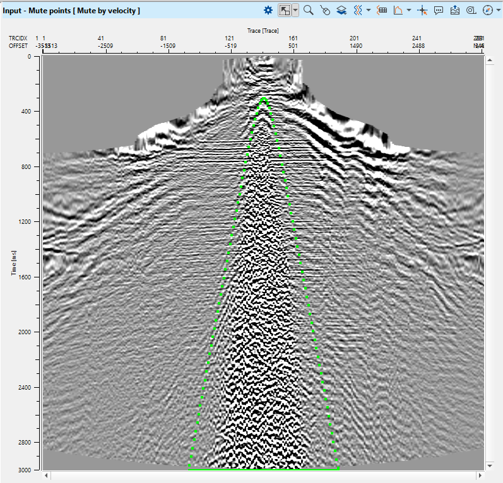Screen dimensions: 503x483
Task: Click the export image icon
Action: [x=455, y=10]
